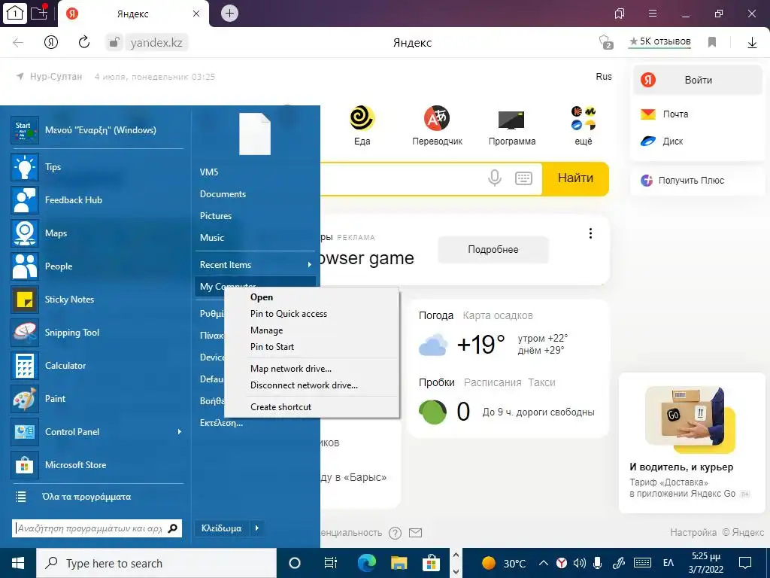The height and width of the screenshot is (578, 770).
Task: Open the on-screen keyboard icon in search bar
Action: point(523,178)
